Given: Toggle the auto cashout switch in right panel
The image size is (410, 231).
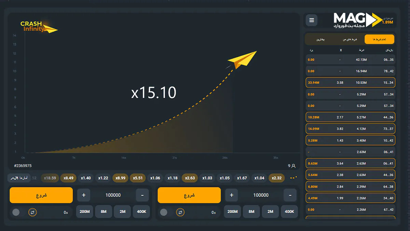Looking at the screenshot, I should pyautogui.click(x=164, y=213).
